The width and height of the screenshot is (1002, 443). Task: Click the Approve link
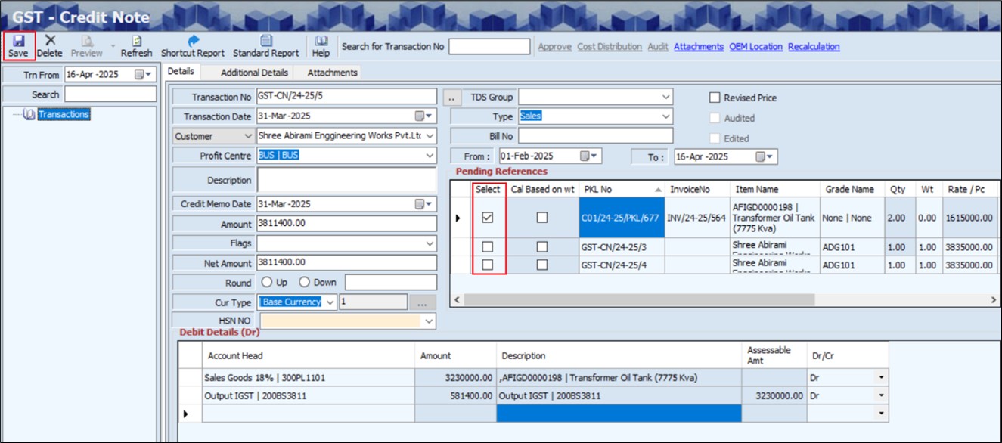click(554, 47)
